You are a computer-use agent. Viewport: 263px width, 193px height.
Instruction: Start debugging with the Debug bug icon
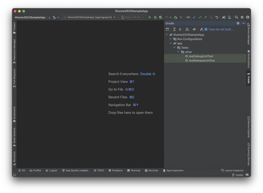coord(155,17)
